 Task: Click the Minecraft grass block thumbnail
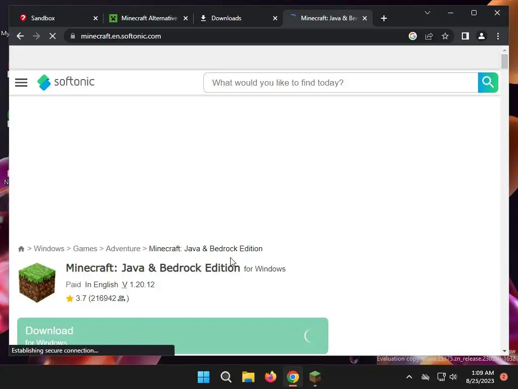[x=37, y=283]
